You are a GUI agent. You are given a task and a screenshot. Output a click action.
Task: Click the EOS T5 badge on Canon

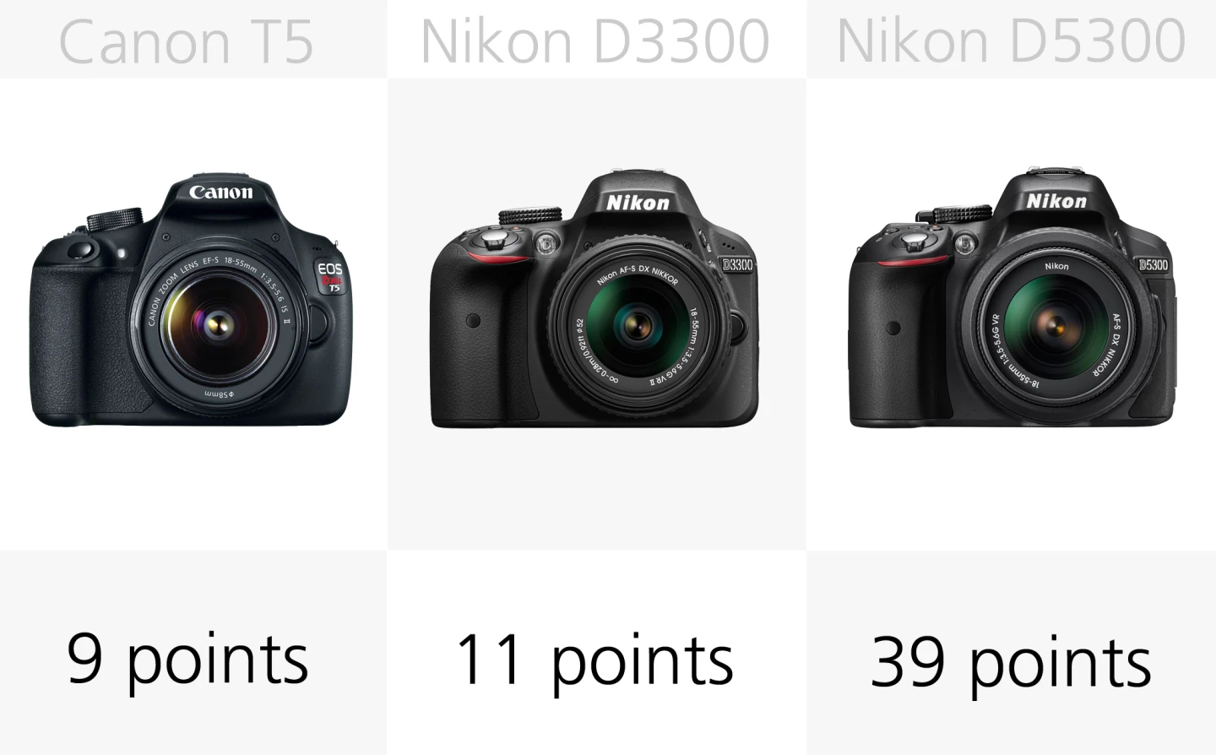click(330, 277)
